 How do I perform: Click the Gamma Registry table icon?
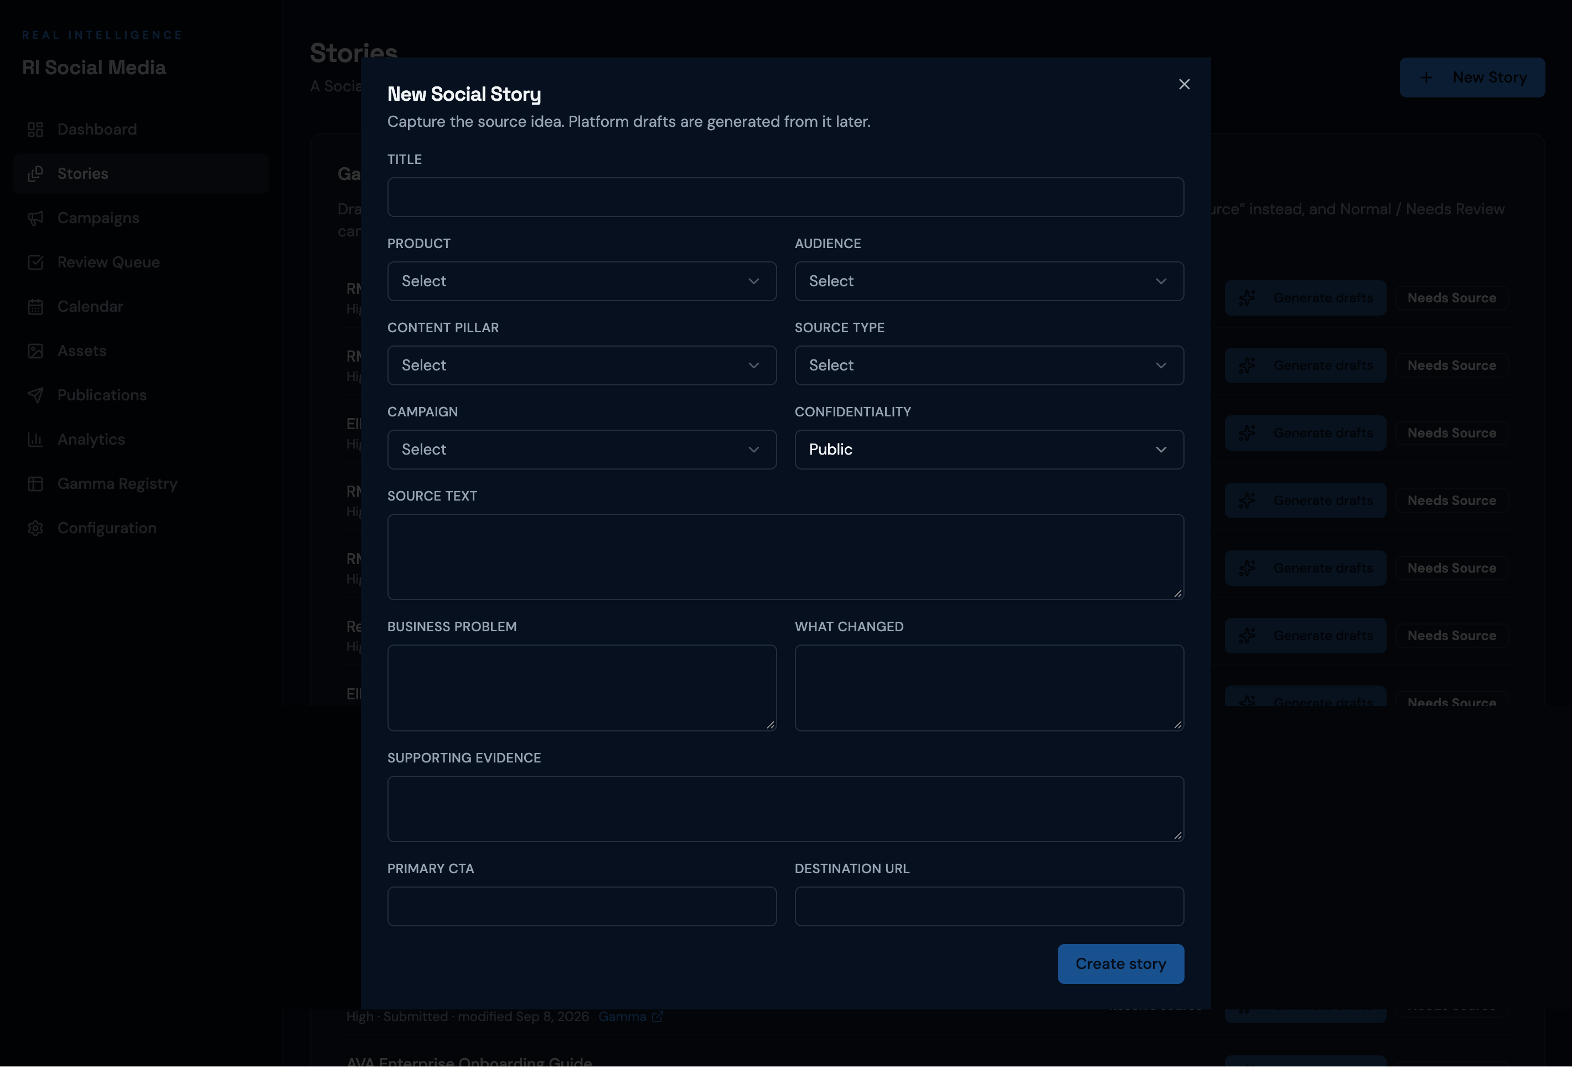coord(35,484)
